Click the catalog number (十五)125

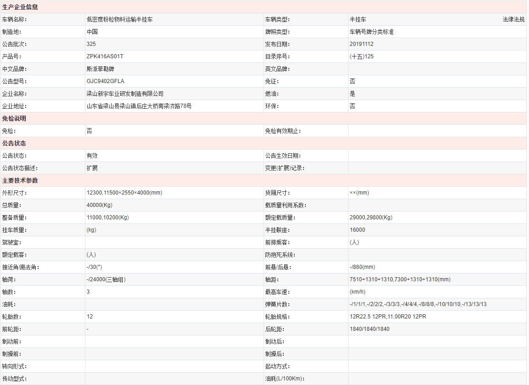[361, 56]
